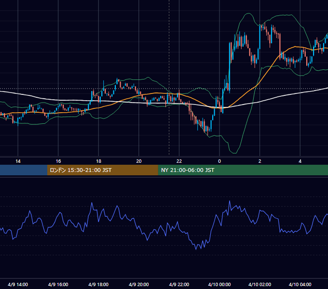Click the price chart hour label 18
This screenshot has width=328, height=289.
click(98, 161)
